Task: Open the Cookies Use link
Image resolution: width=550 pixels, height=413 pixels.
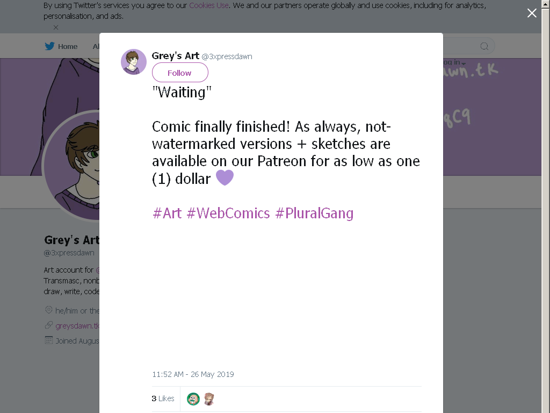Action: click(209, 5)
